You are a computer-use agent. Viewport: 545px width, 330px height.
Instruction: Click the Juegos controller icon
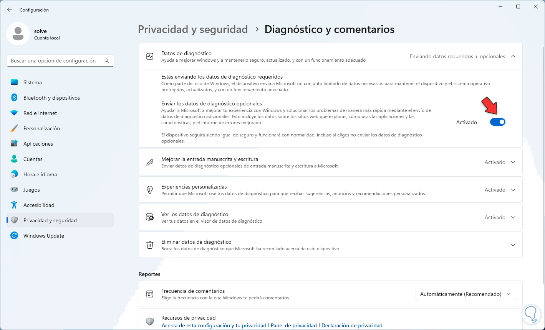[x=14, y=190]
